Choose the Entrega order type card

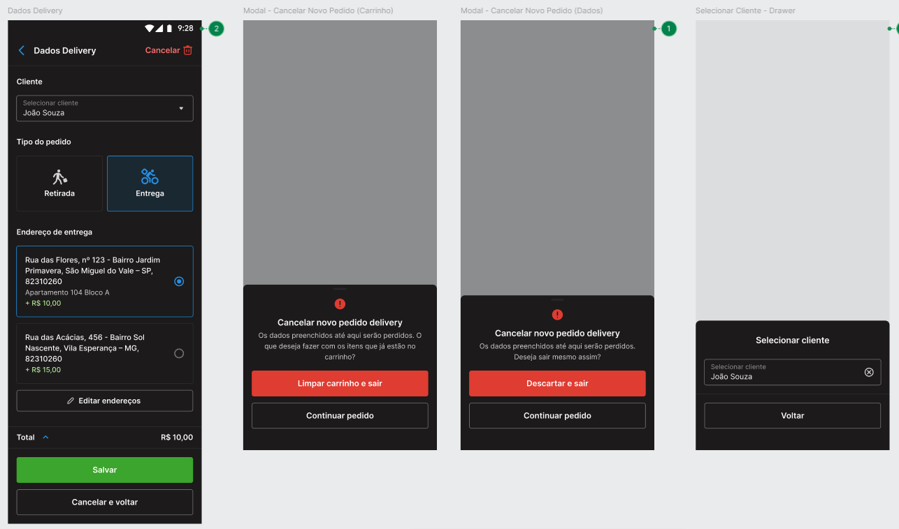point(150,184)
